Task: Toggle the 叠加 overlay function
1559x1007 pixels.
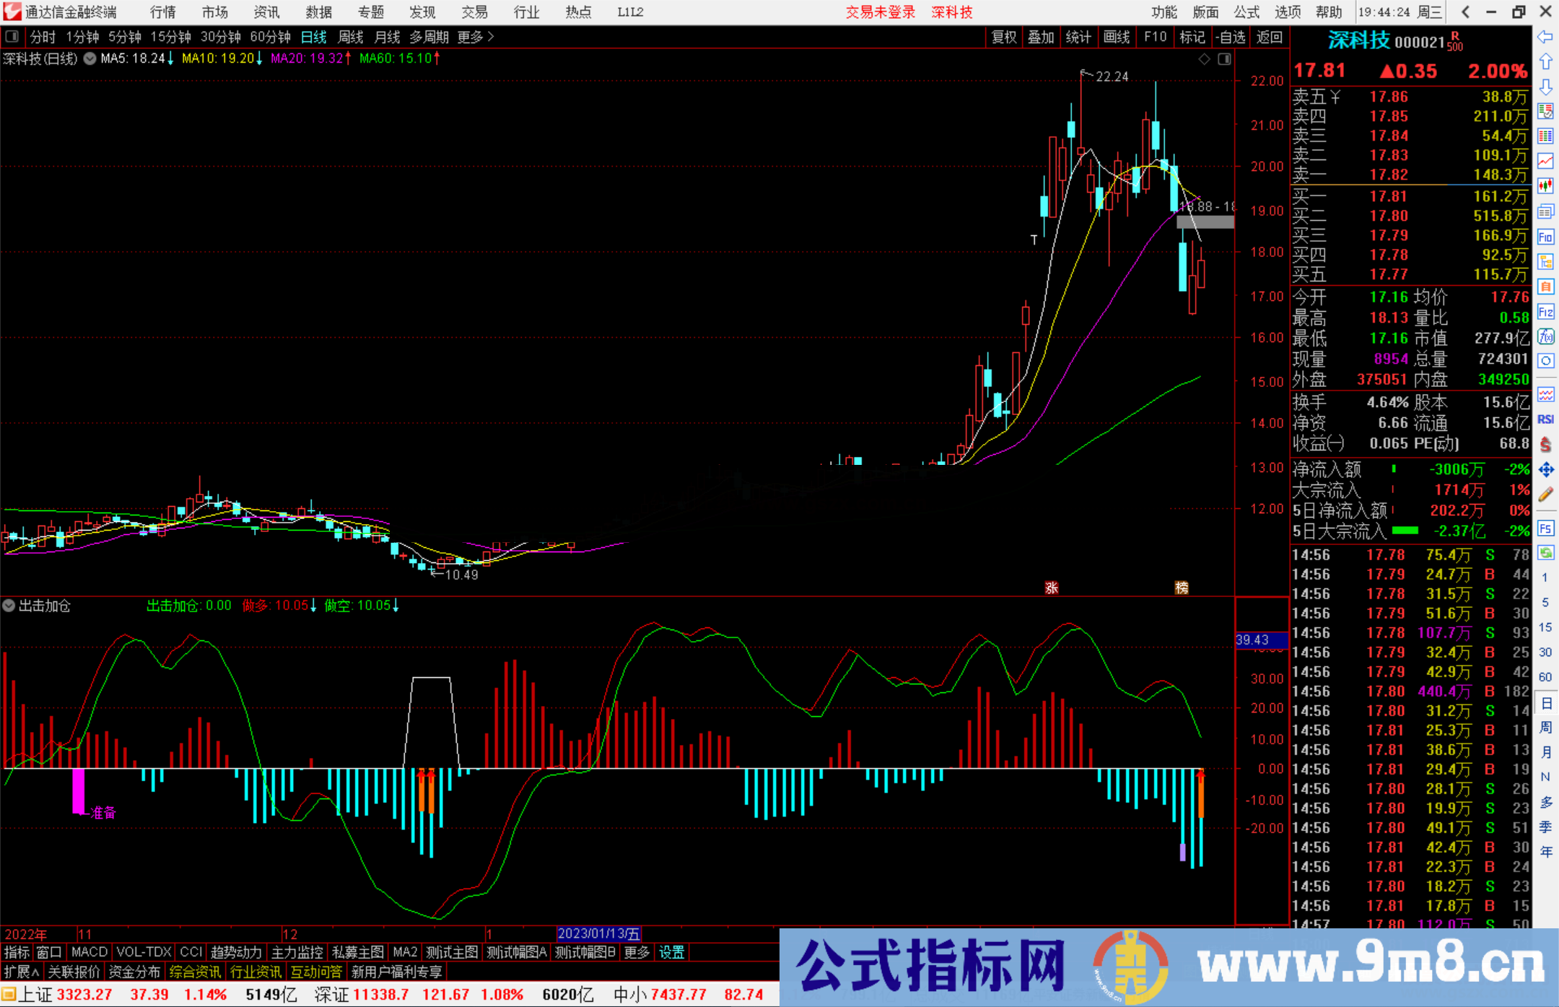Action: [1041, 37]
